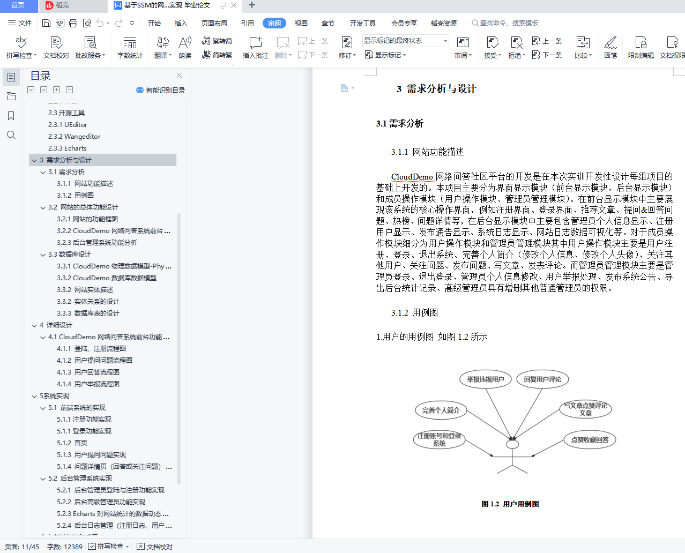Screen dimensions: 685x553
Task: Open the word count (字数统计) tool
Action: click(x=130, y=47)
